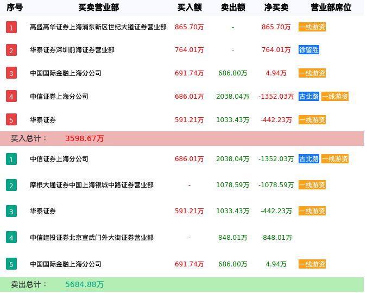Click 一线游资 tag on buy-list 中国国际金融 row
This screenshot has height=293, width=367.
point(312,73)
